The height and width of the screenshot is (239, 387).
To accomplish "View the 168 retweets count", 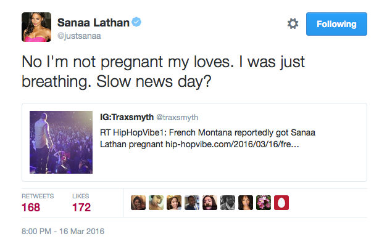I will [x=31, y=207].
